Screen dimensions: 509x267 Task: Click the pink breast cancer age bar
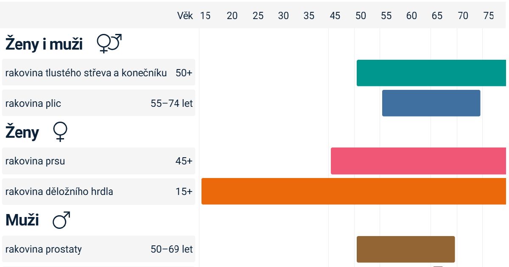pyautogui.click(x=418, y=161)
